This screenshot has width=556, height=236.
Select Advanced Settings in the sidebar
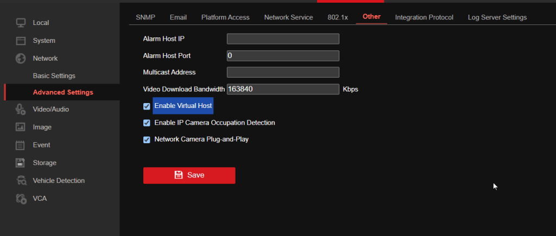point(62,92)
